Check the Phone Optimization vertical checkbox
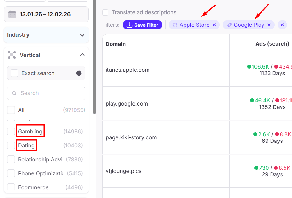 pos(11,173)
